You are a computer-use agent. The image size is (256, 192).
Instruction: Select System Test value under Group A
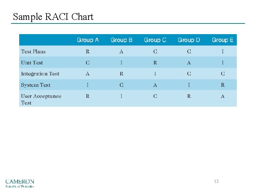point(88,85)
